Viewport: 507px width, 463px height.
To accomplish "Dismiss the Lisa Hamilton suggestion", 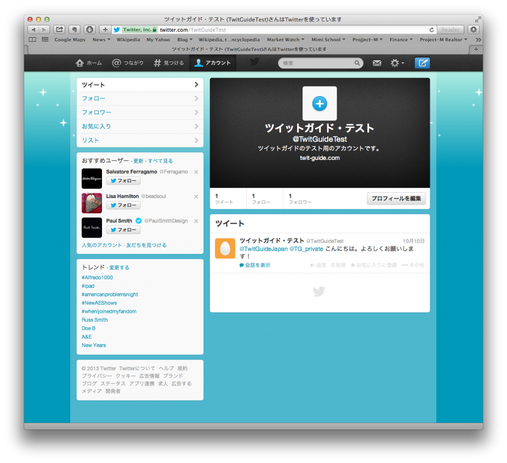I will 196,197.
